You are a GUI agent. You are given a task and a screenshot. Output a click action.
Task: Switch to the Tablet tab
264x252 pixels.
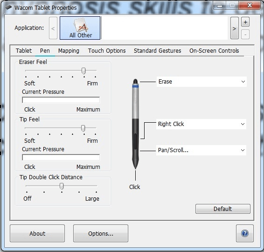coord(24,51)
